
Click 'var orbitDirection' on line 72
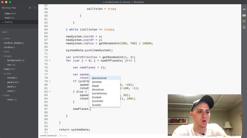81,57
